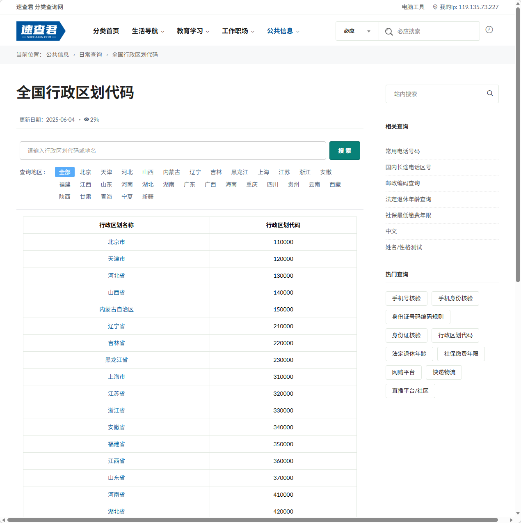Click the 邮政编码查询 related query link
The width and height of the screenshot is (521, 523).
[402, 183]
